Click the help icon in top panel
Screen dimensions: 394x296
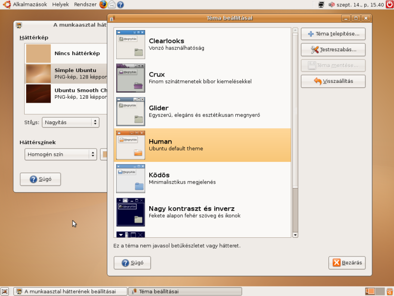pos(120,5)
